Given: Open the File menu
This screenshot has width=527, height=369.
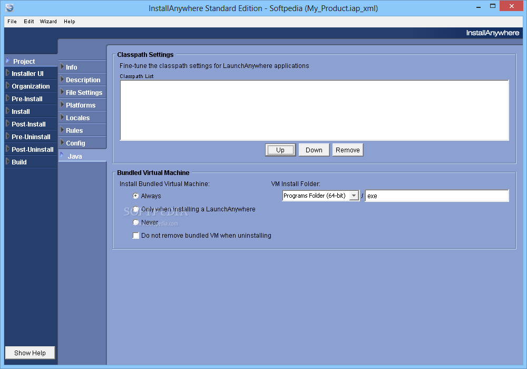Looking at the screenshot, I should tap(12, 22).
